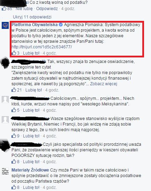Open the tnijurl.com shortened link

42,47
